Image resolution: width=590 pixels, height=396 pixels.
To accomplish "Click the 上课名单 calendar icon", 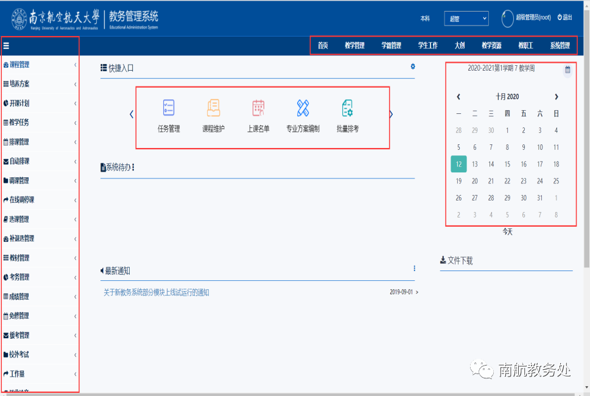I will pyautogui.click(x=258, y=108).
